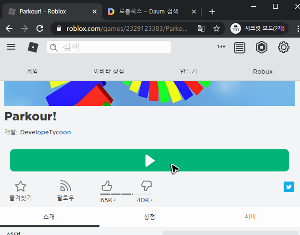This screenshot has height=235, width=300.
Task: Open a new browser tab
Action: coord(212,12)
